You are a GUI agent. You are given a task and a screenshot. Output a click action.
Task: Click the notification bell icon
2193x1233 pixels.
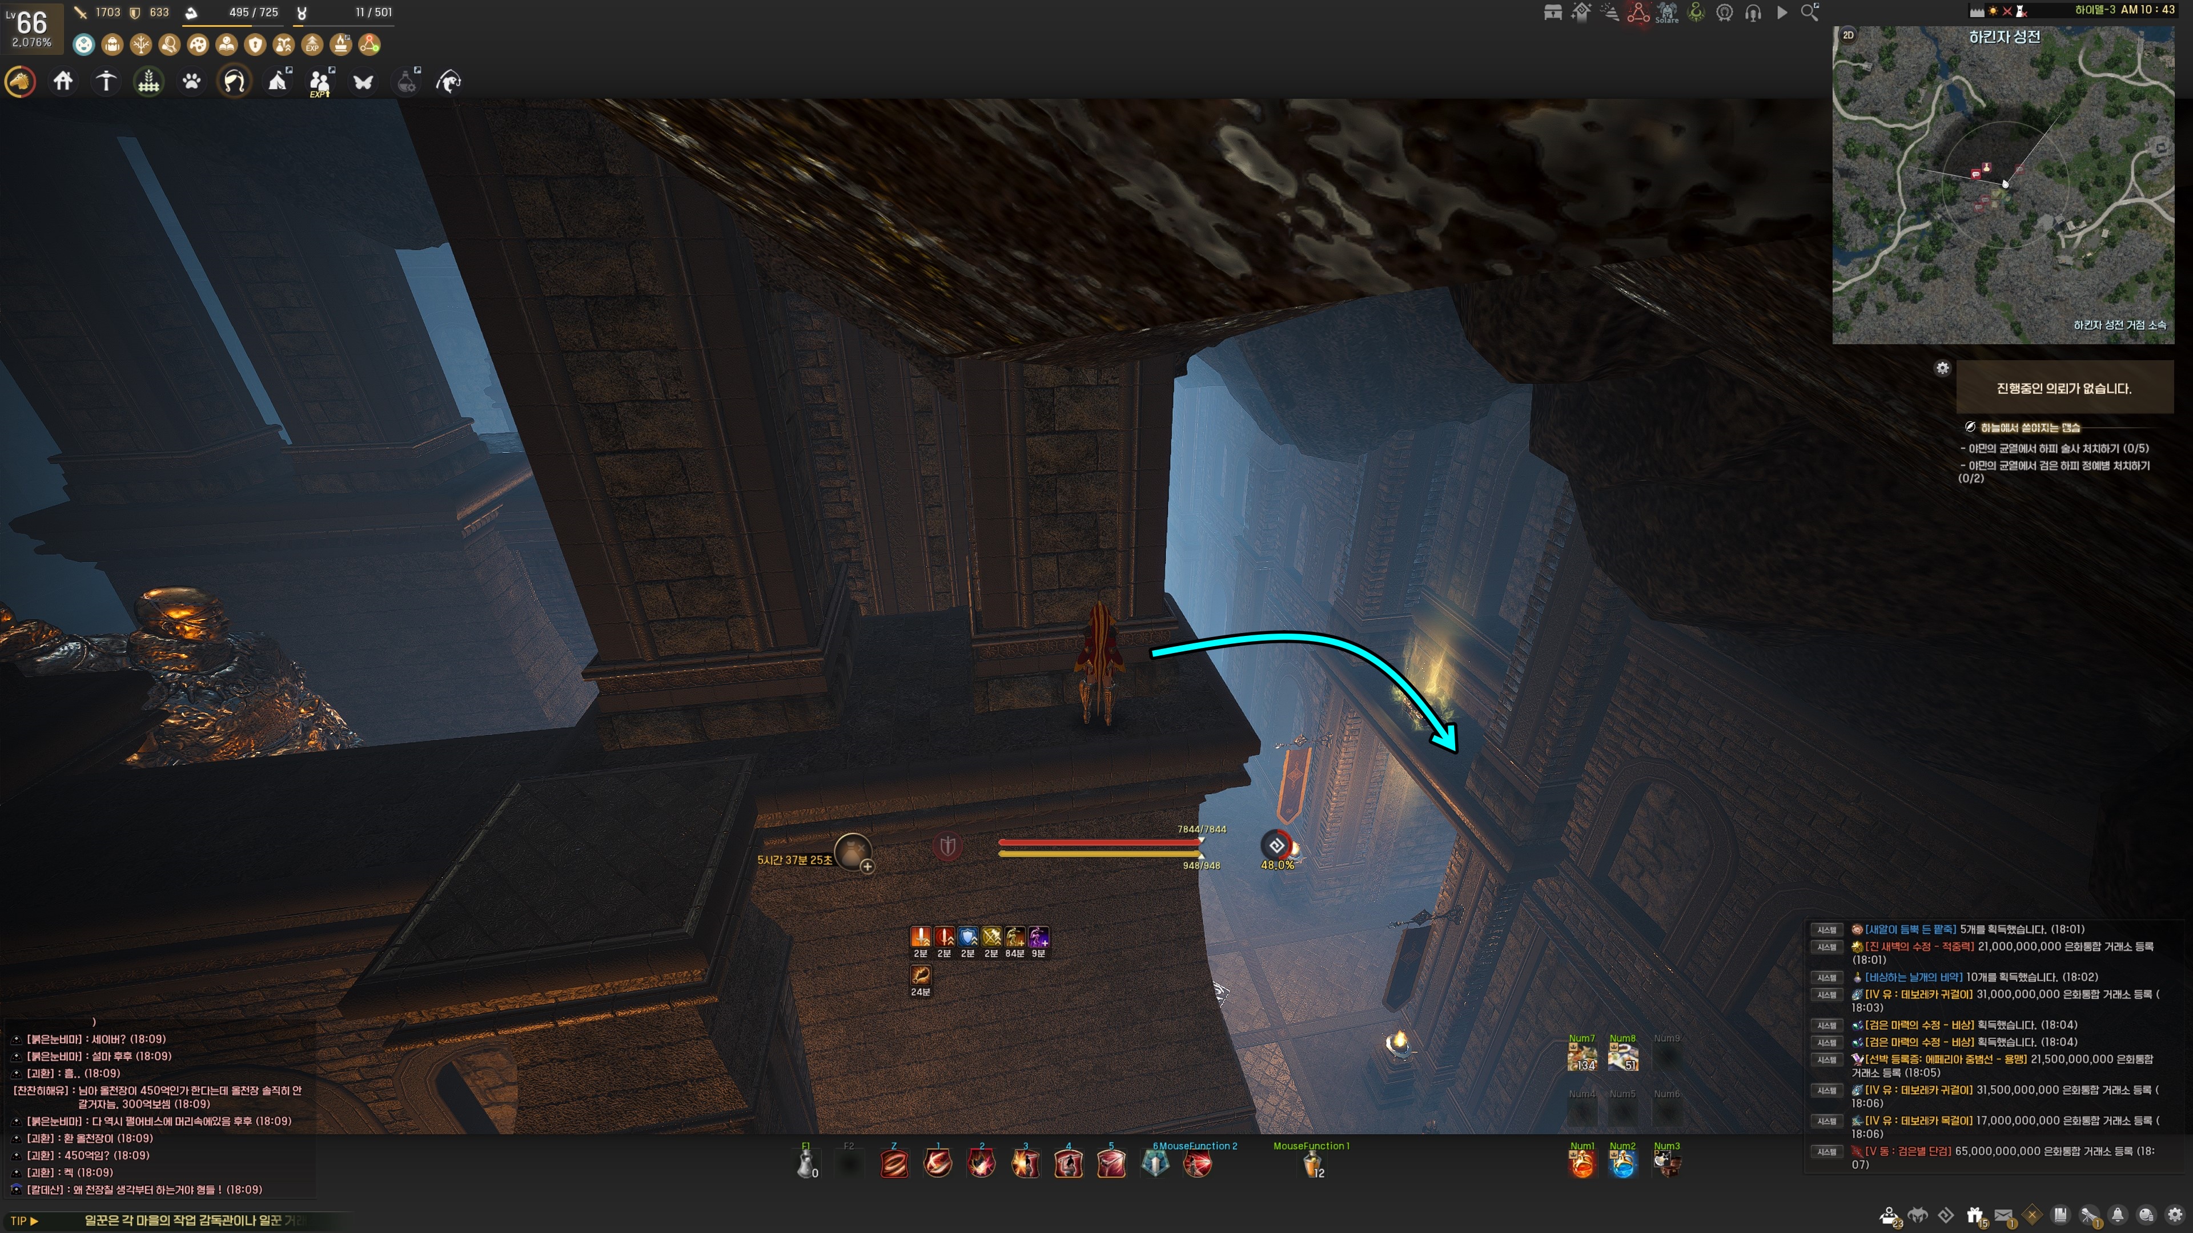pyautogui.click(x=2117, y=1215)
